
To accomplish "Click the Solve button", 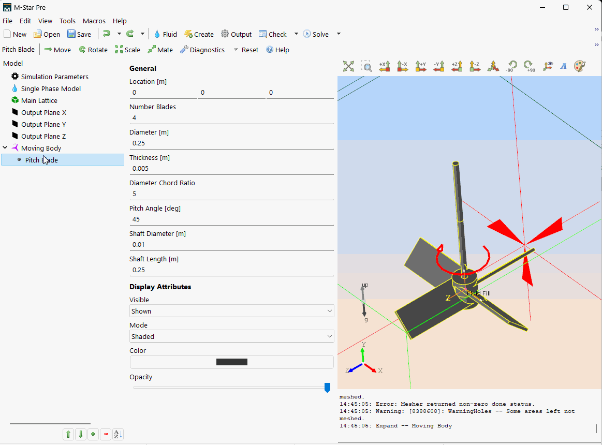I will (316, 34).
